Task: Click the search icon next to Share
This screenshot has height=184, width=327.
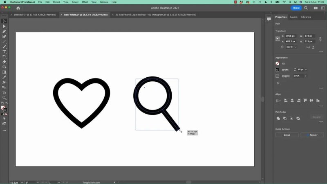Action: pos(306,8)
